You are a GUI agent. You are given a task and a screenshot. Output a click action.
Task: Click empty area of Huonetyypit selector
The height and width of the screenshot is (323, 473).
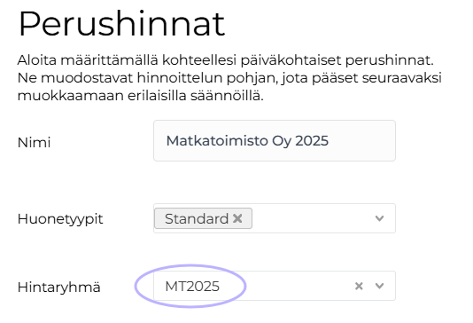point(312,218)
